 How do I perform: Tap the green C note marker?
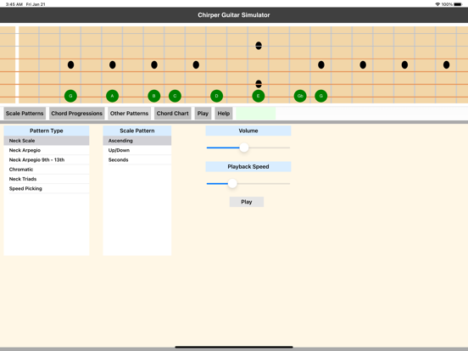pos(175,96)
